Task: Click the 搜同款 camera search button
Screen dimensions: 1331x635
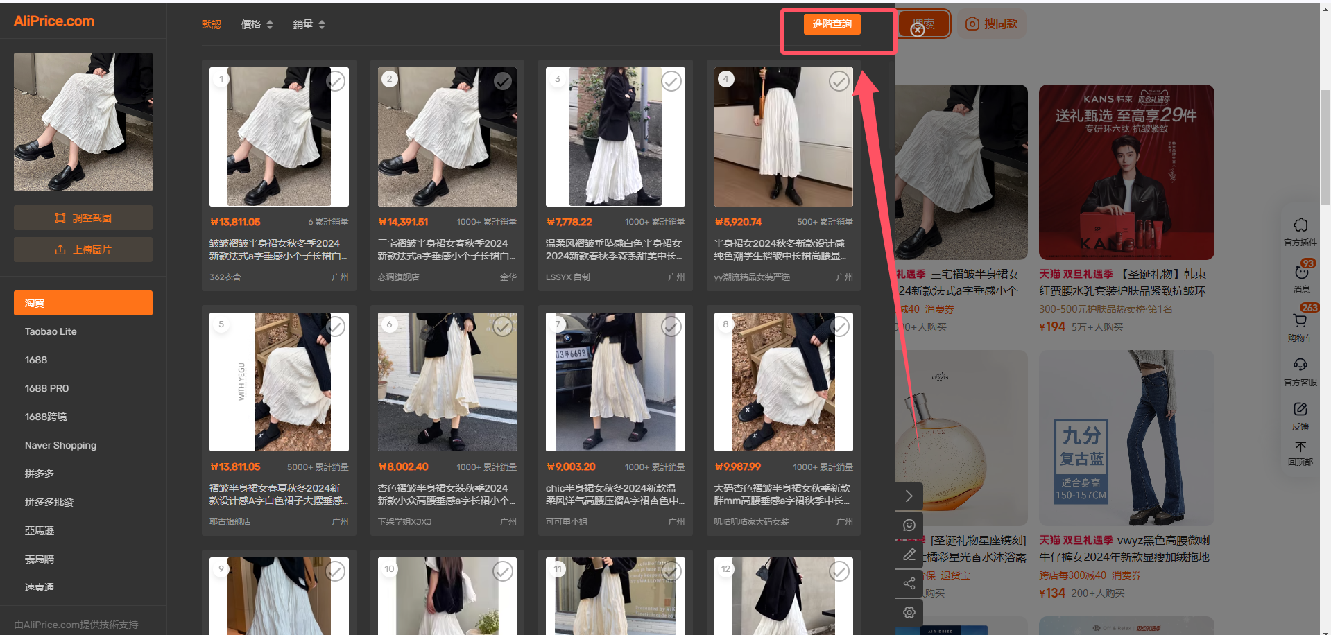Action: tap(992, 24)
